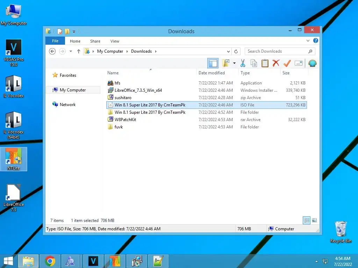Image resolution: width=358 pixels, height=268 pixels.
Task: Click the Copy toolbar icon
Action: [x=254, y=63]
